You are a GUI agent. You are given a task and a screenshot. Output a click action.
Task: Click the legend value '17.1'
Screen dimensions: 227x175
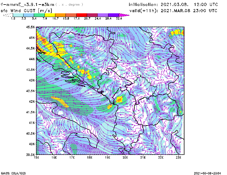coord(77,18)
